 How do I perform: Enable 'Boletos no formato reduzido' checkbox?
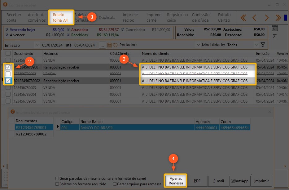pyautogui.click(x=57, y=184)
